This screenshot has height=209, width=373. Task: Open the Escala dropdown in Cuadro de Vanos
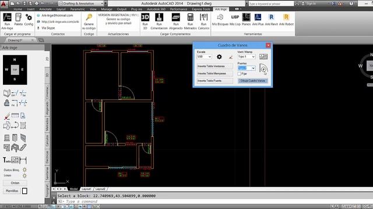(204, 57)
